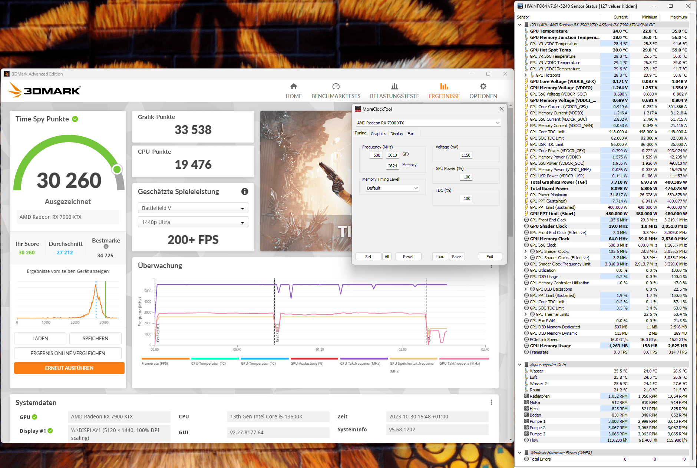Collapse the Aquacomputer Octo sensor group
This screenshot has height=468, width=697.
pos(520,365)
